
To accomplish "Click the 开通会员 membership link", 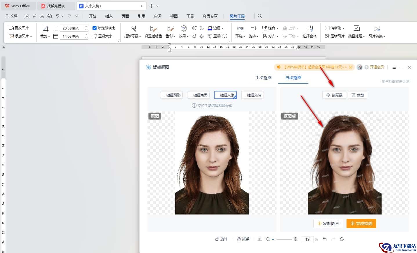I will pos(374,67).
